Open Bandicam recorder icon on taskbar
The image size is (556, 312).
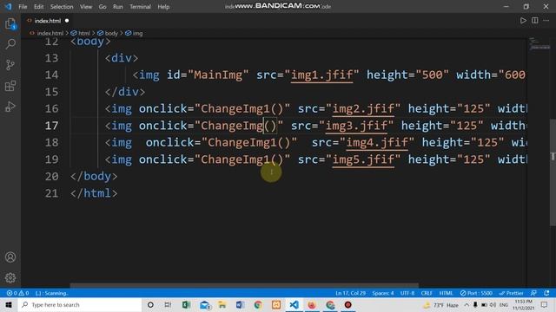pos(347,304)
